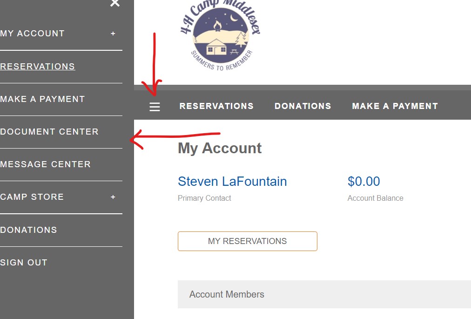
Task: Expand My Account with the plus icon
Action: [x=113, y=34]
